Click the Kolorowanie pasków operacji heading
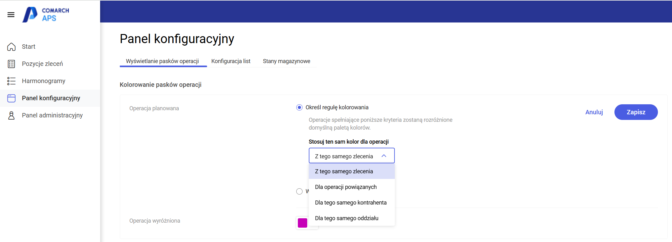672x242 pixels. (x=160, y=85)
